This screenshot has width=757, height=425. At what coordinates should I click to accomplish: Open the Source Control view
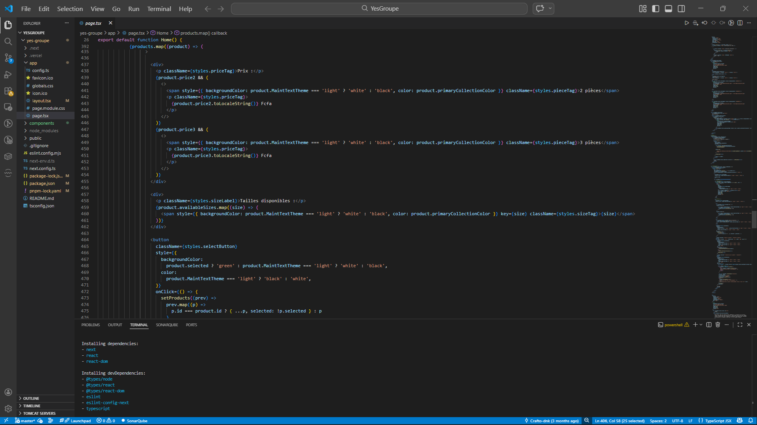pos(8,58)
